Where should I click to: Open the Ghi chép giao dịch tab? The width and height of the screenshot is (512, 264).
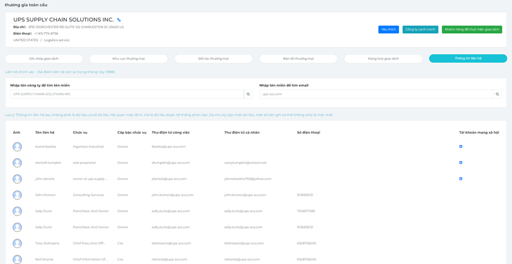pos(44,59)
